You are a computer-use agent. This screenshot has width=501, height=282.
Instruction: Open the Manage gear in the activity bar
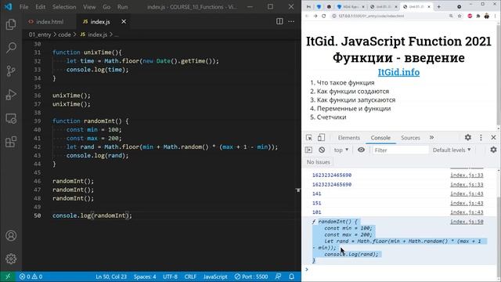[11, 258]
